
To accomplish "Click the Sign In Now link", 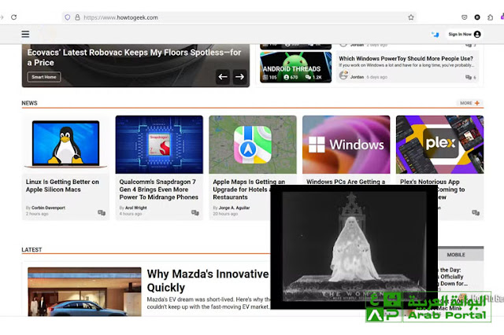I will click(460, 34).
